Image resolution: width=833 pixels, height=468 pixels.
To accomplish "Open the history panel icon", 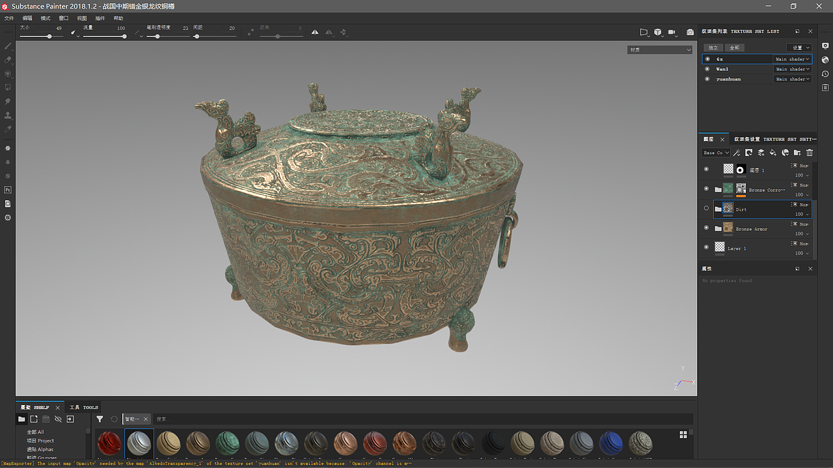I will 825,74.
